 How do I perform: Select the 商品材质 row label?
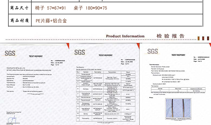[19, 21]
